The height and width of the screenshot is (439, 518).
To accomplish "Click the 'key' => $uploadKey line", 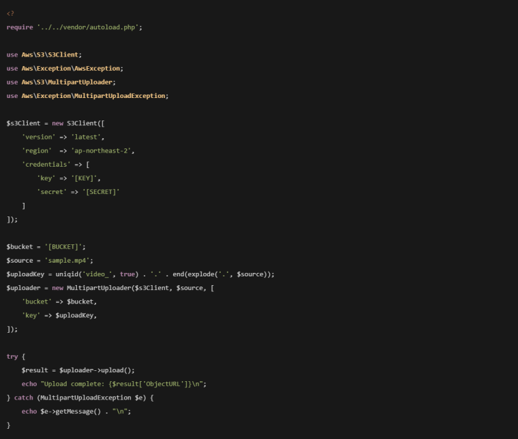I will [59, 315].
